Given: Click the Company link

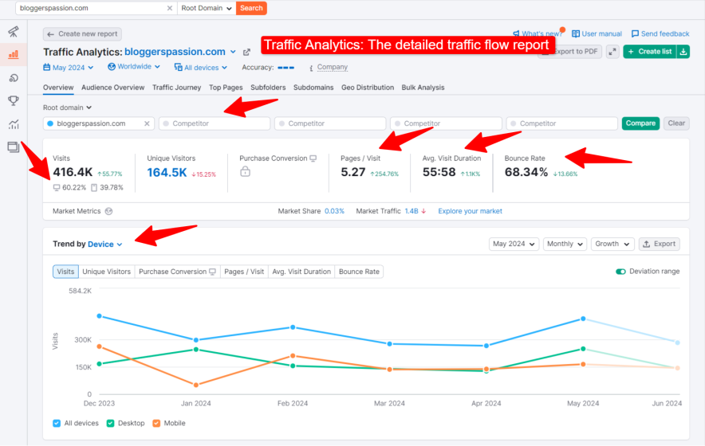Looking at the screenshot, I should pos(333,67).
